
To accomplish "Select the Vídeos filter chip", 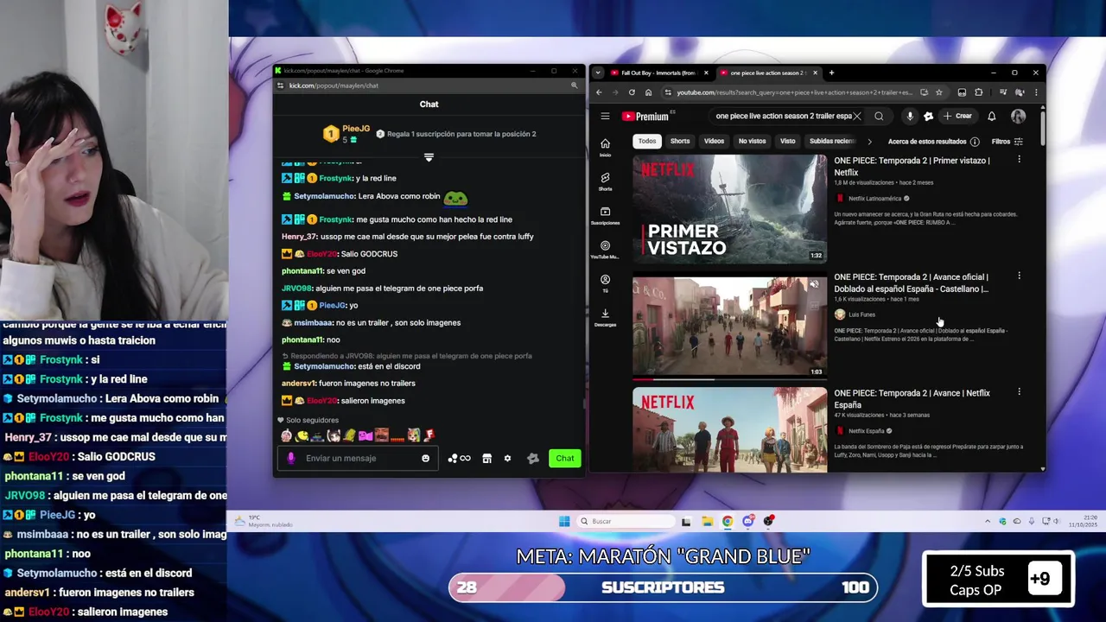I will 714,141.
